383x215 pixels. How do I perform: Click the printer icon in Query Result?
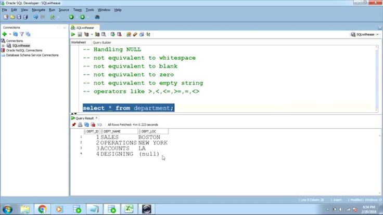80,125
